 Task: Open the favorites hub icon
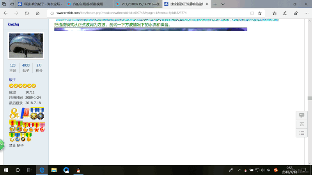[275, 13]
